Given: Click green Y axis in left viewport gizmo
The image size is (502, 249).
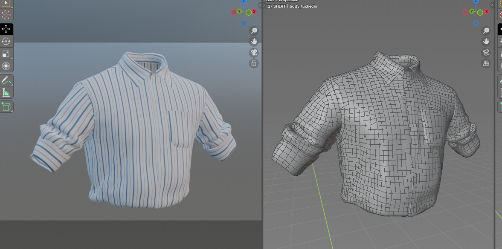Looking at the screenshot, I should pyautogui.click(x=240, y=11).
